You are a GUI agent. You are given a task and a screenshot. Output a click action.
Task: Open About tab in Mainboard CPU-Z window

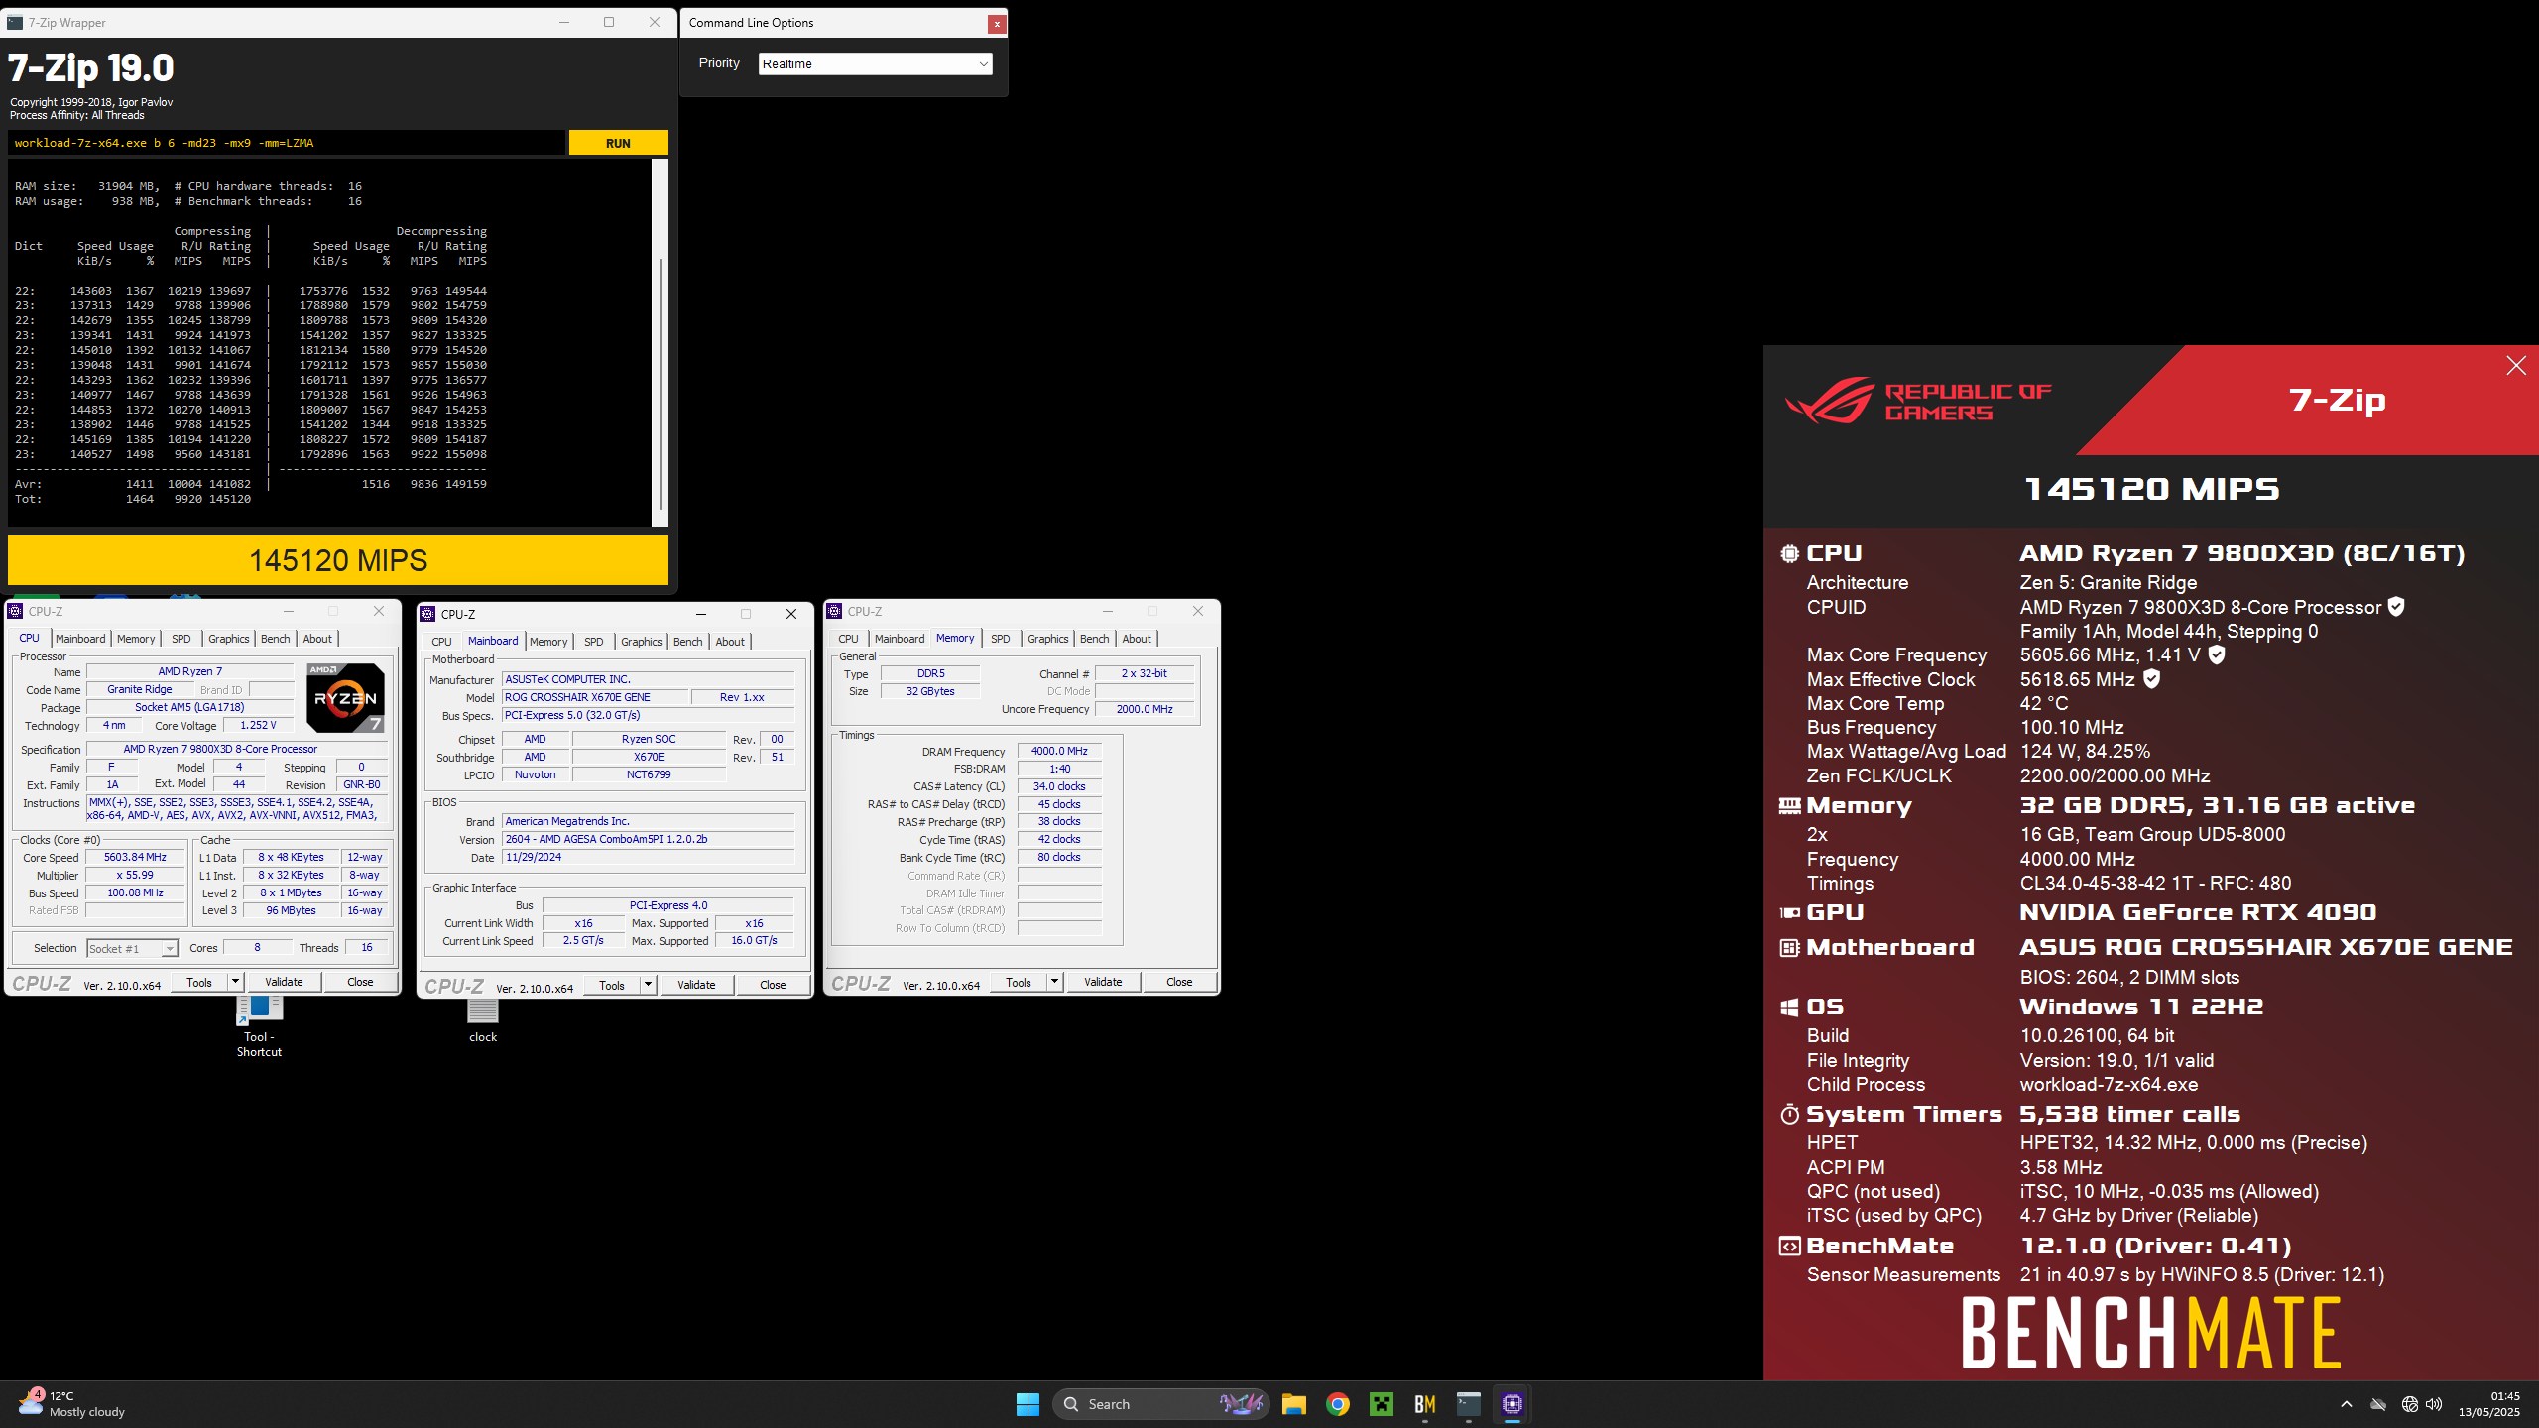point(730,642)
